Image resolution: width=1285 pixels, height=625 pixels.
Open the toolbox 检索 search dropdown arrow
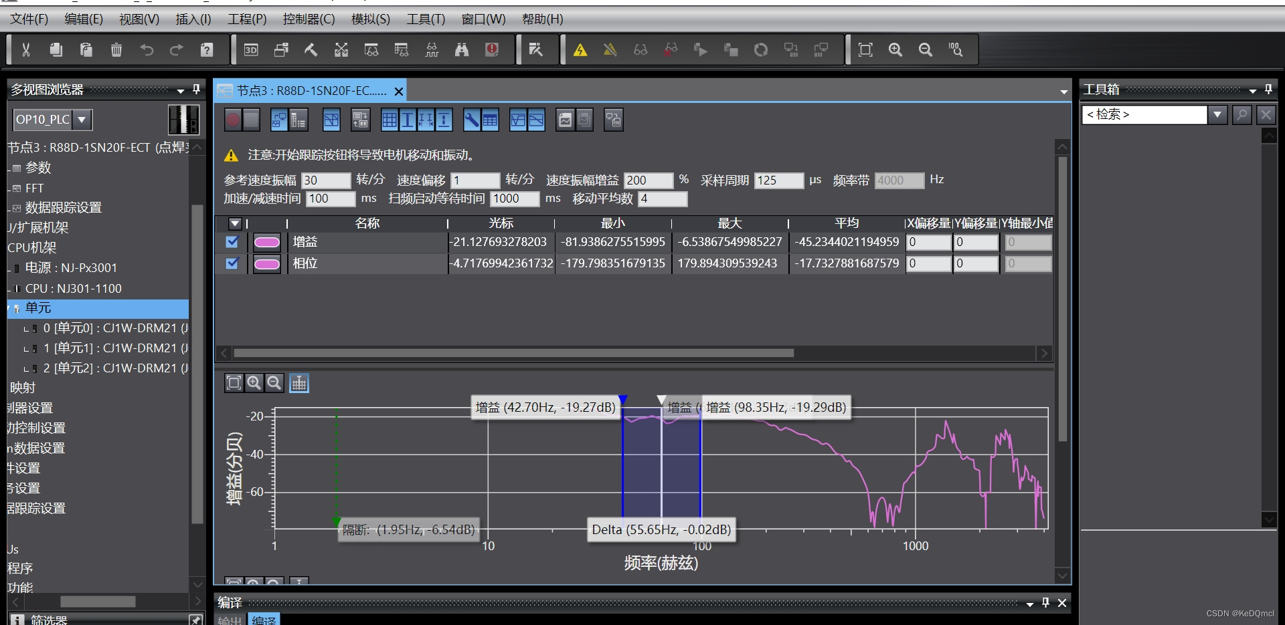pyautogui.click(x=1217, y=114)
